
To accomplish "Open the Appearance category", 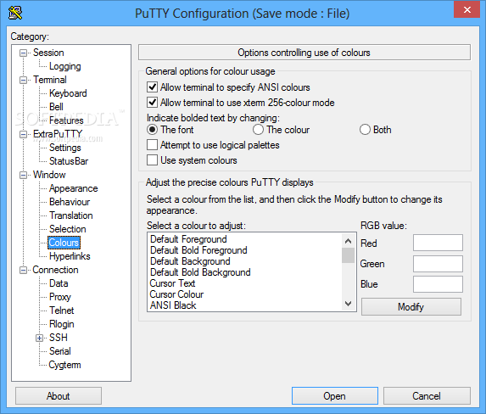I will [x=74, y=188].
